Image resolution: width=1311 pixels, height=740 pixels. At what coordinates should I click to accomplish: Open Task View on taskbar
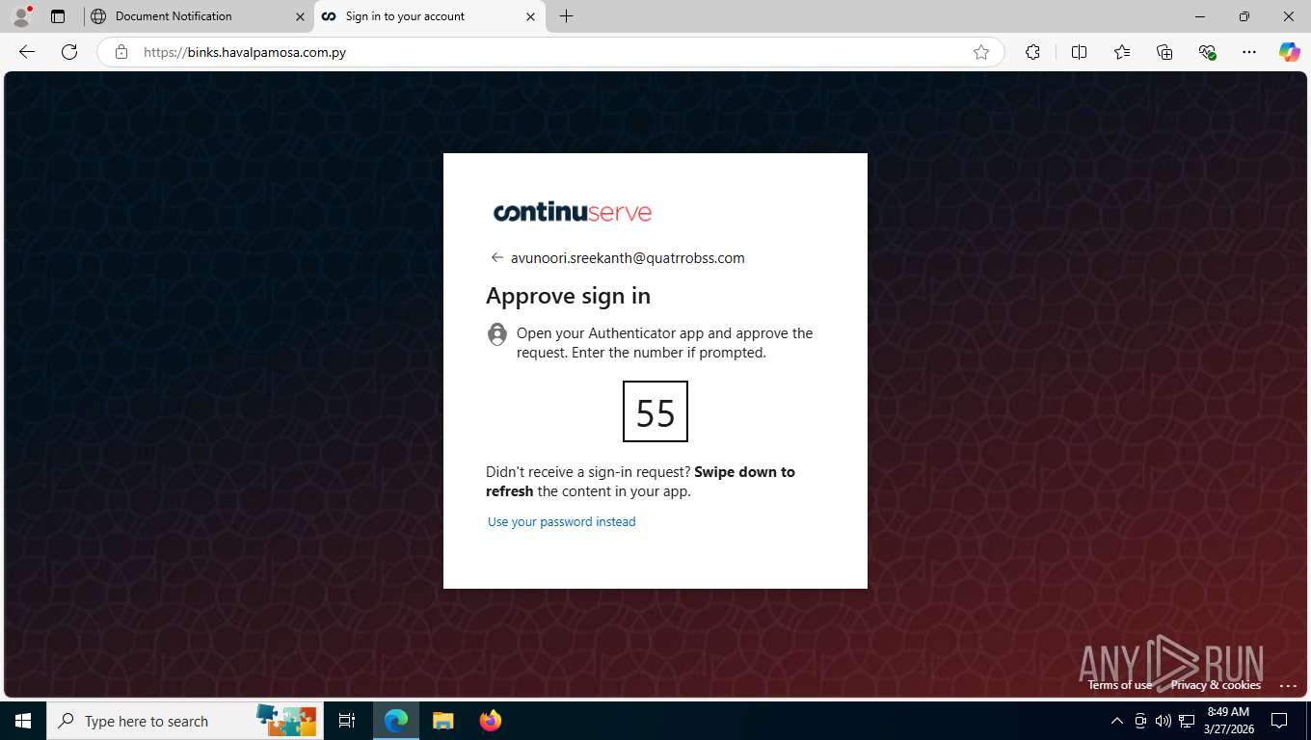[347, 721]
